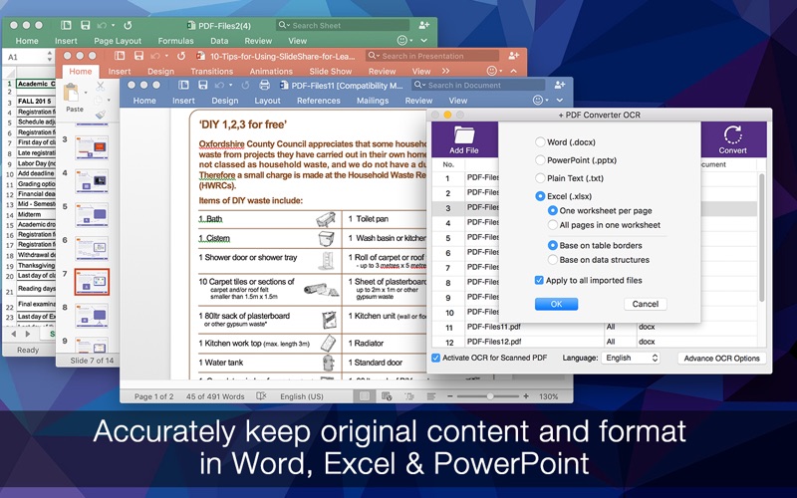
Task: Click spelling check book icon in Word status bar
Action: pos(261,395)
